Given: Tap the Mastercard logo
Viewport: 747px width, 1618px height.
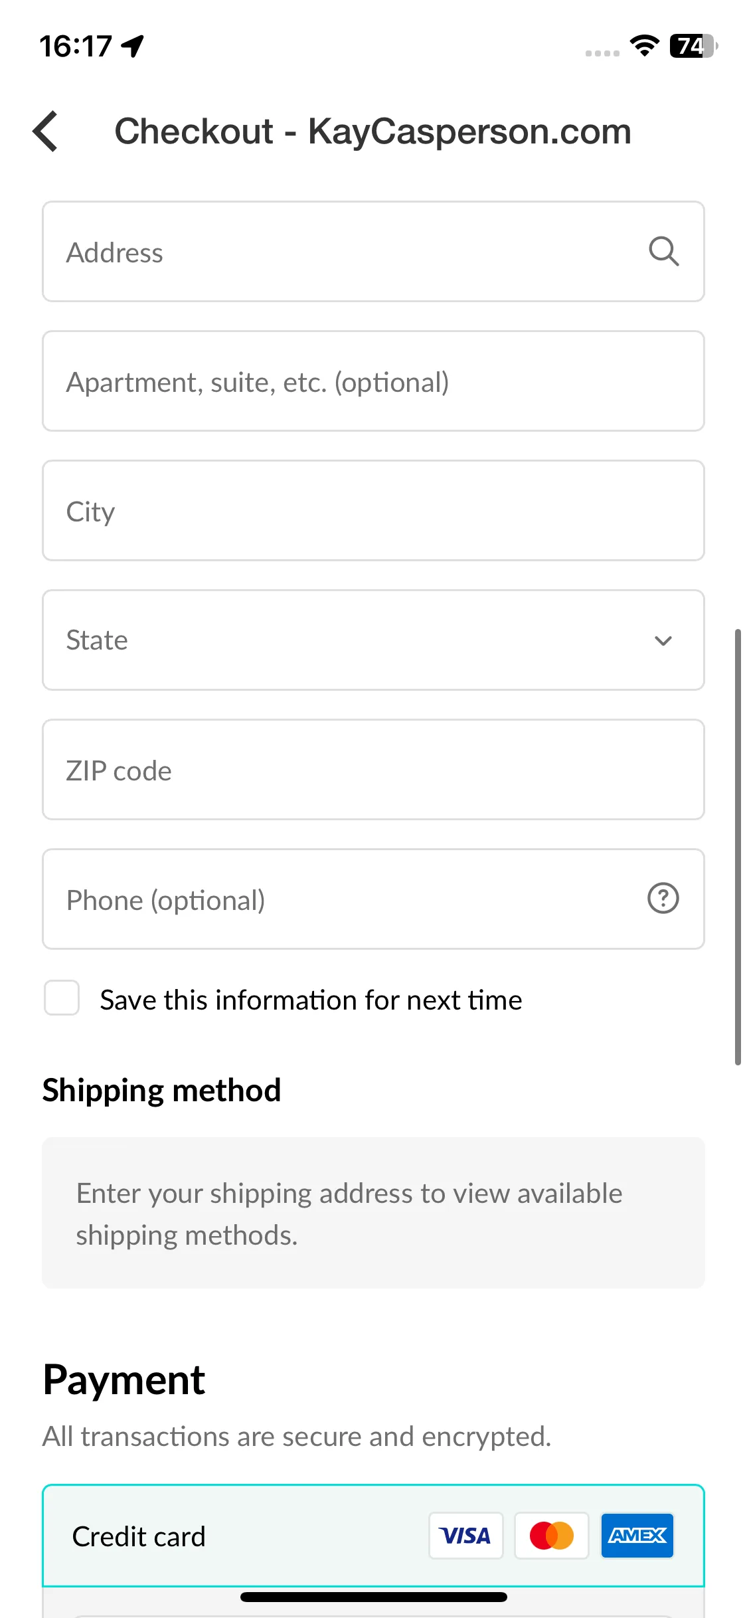Looking at the screenshot, I should (551, 1536).
